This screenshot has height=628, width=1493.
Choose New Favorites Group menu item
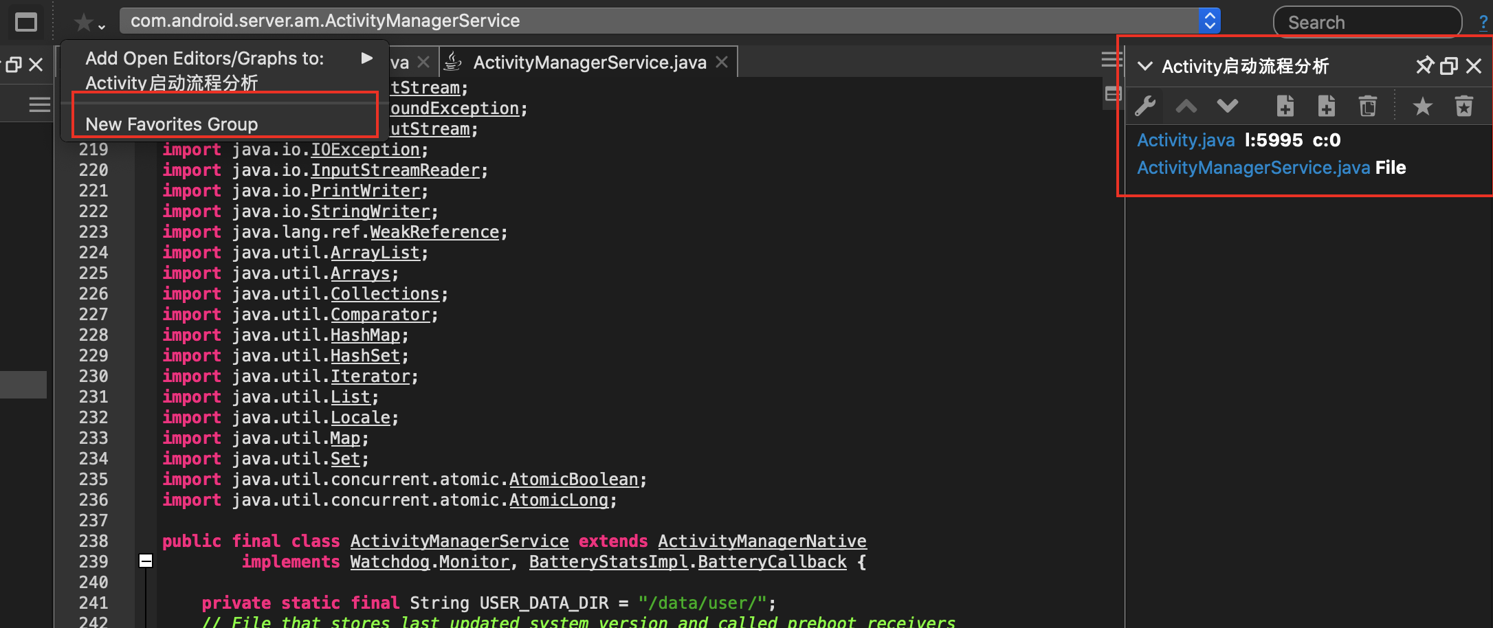pyautogui.click(x=172, y=124)
